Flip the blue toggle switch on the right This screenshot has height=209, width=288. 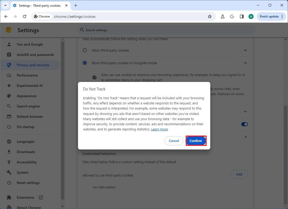244,124
